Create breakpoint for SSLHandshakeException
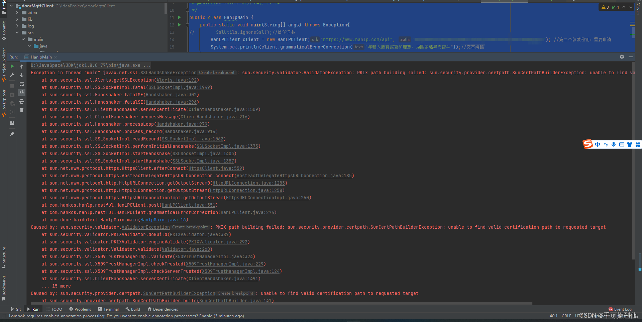 tap(217, 73)
